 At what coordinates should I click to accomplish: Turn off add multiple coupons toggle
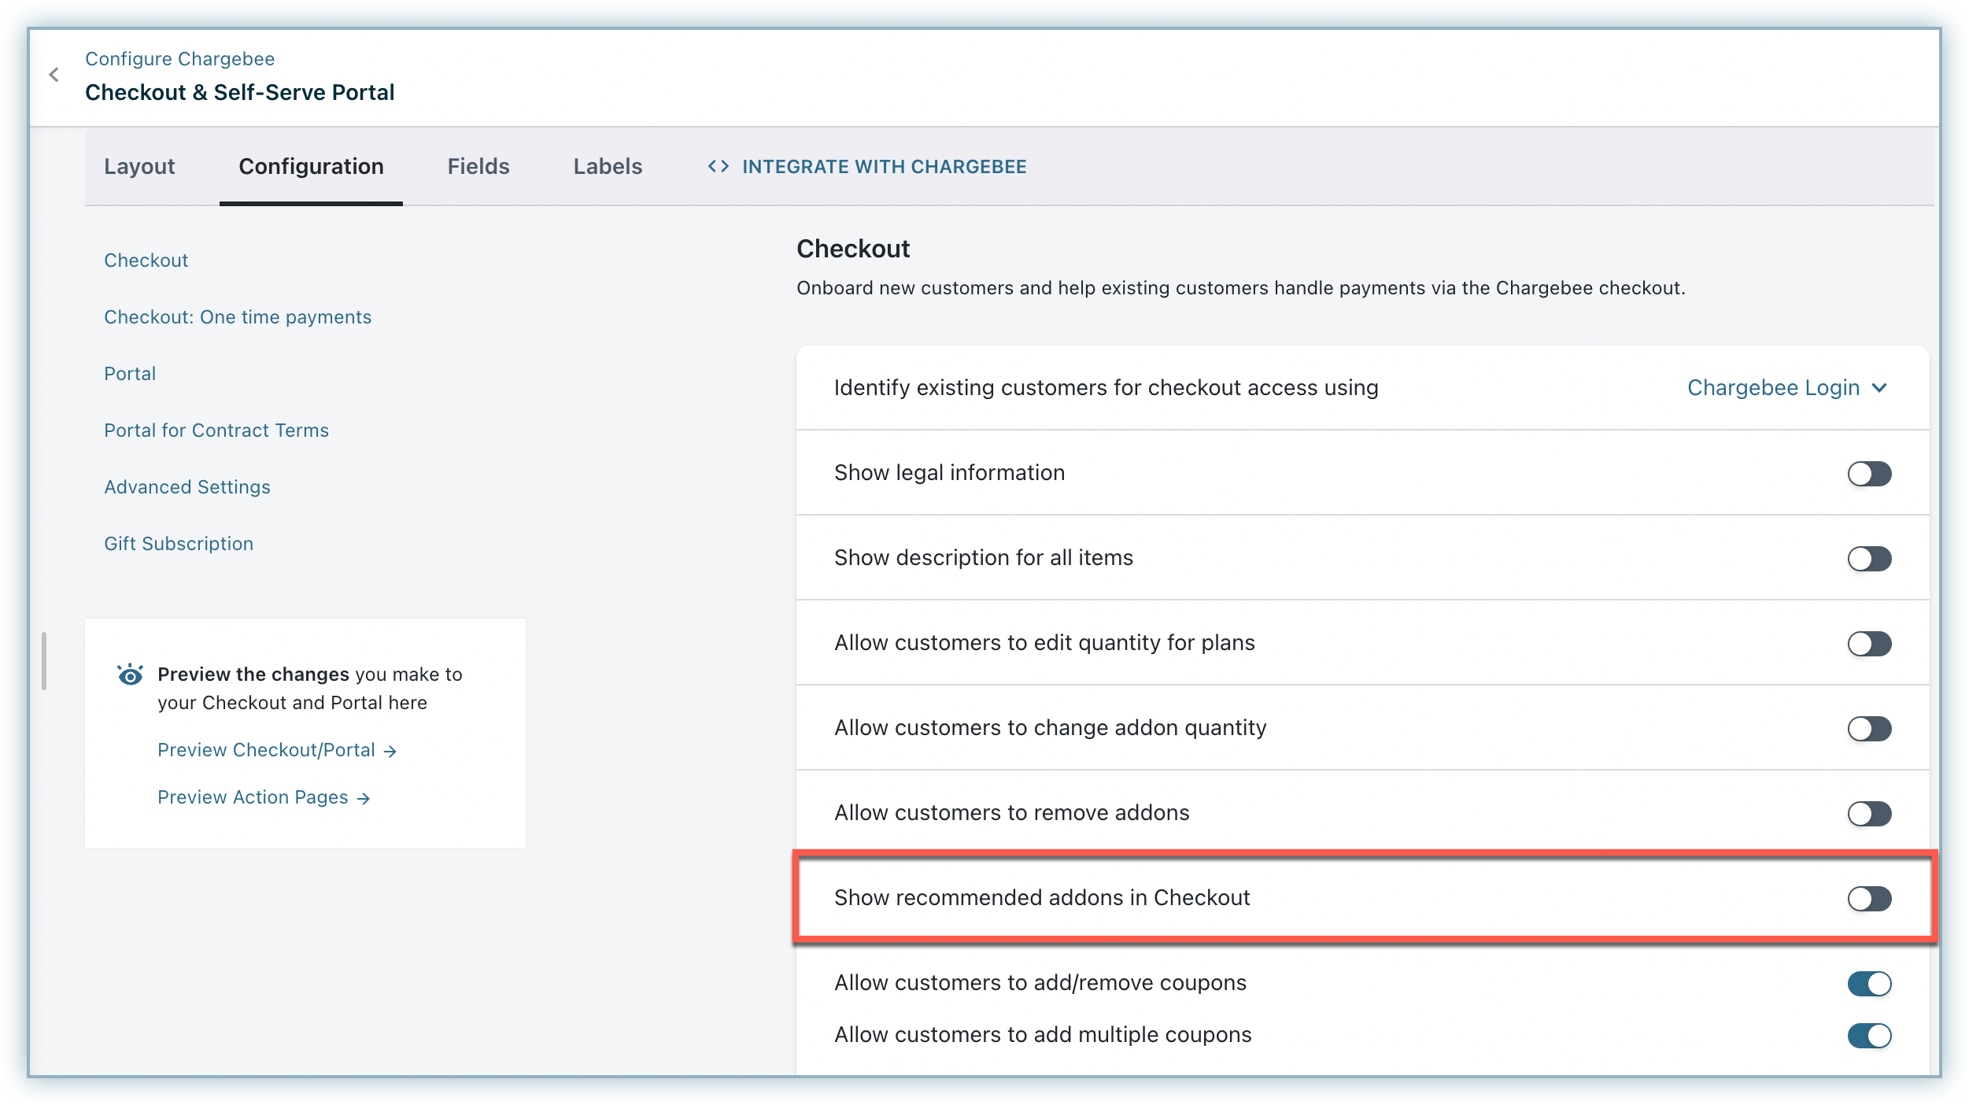(1869, 1036)
